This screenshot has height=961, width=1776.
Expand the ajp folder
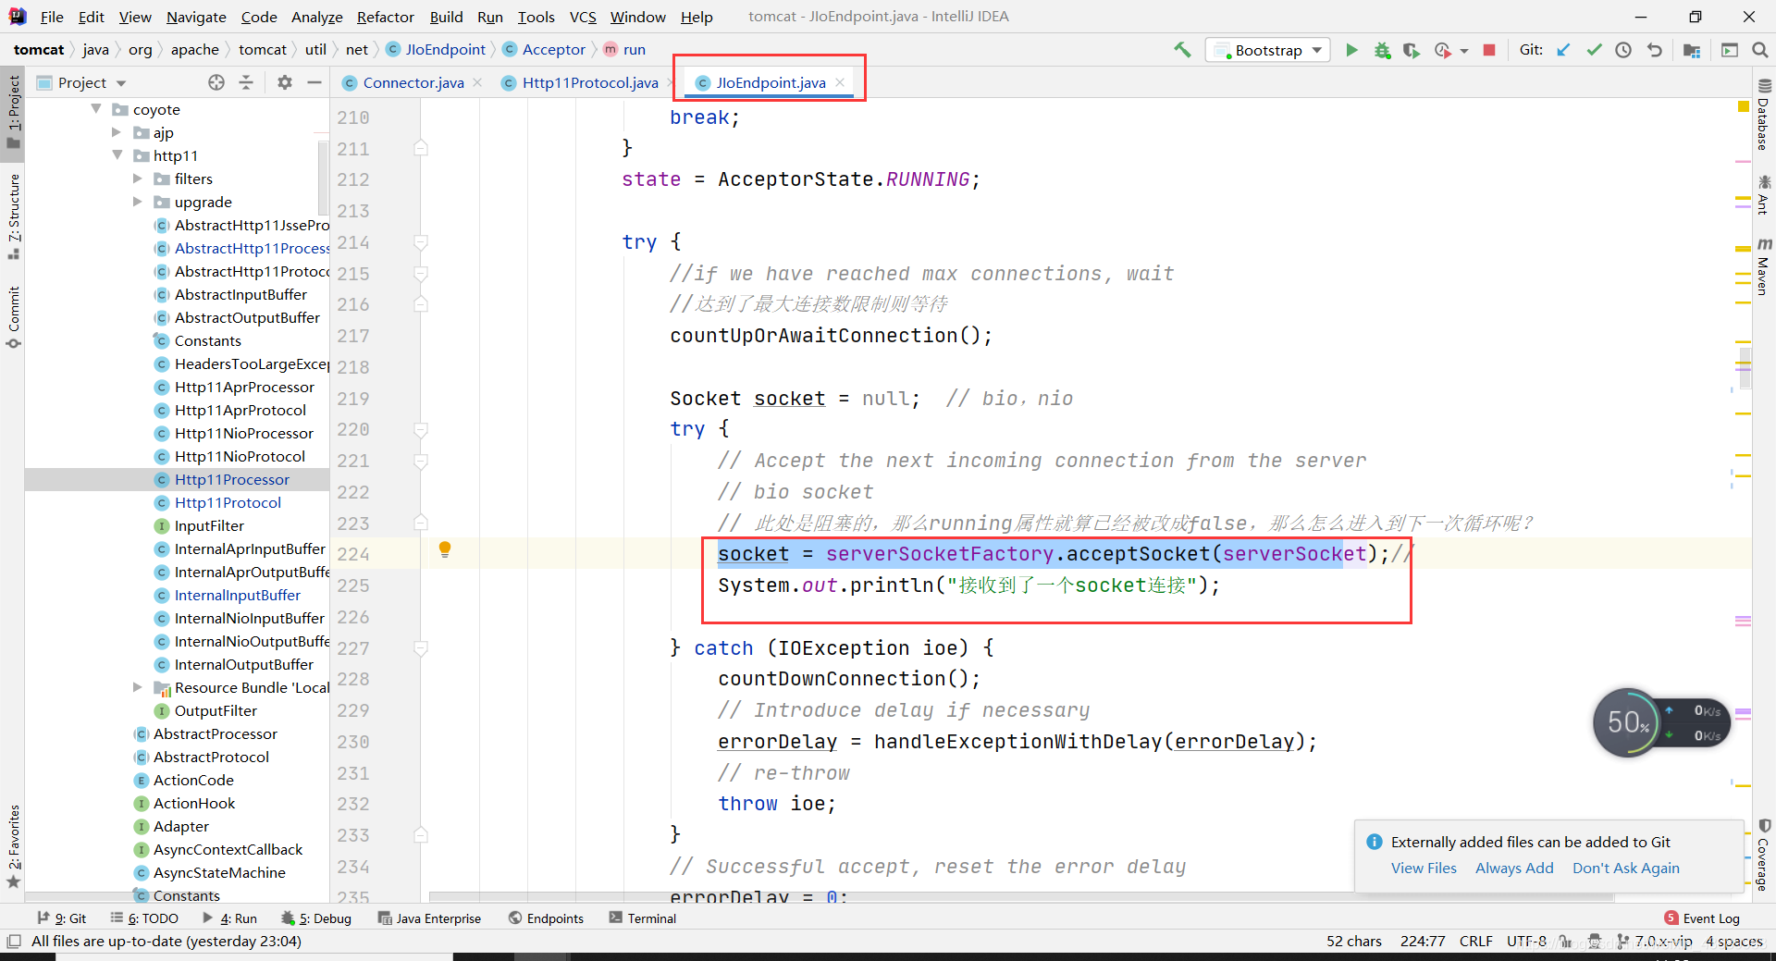pos(117,132)
